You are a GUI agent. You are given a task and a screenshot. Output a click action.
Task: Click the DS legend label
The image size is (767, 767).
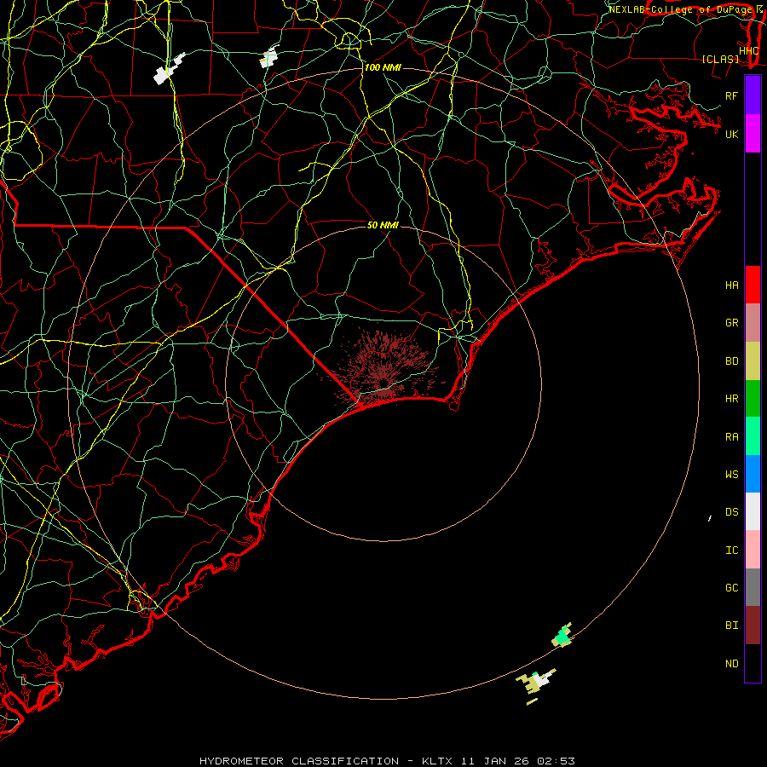click(731, 512)
